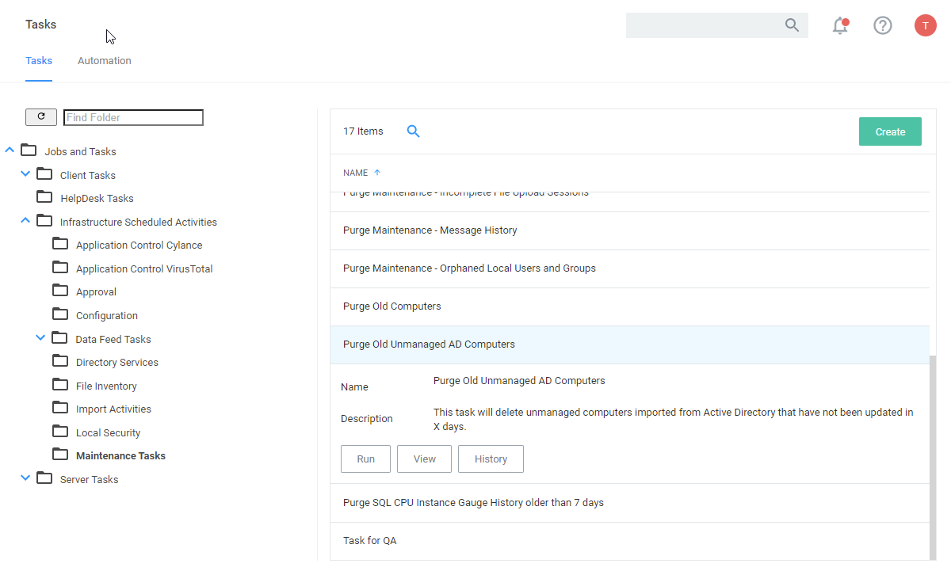Click the refresh folder tree button
The image size is (951, 571).
(x=41, y=117)
